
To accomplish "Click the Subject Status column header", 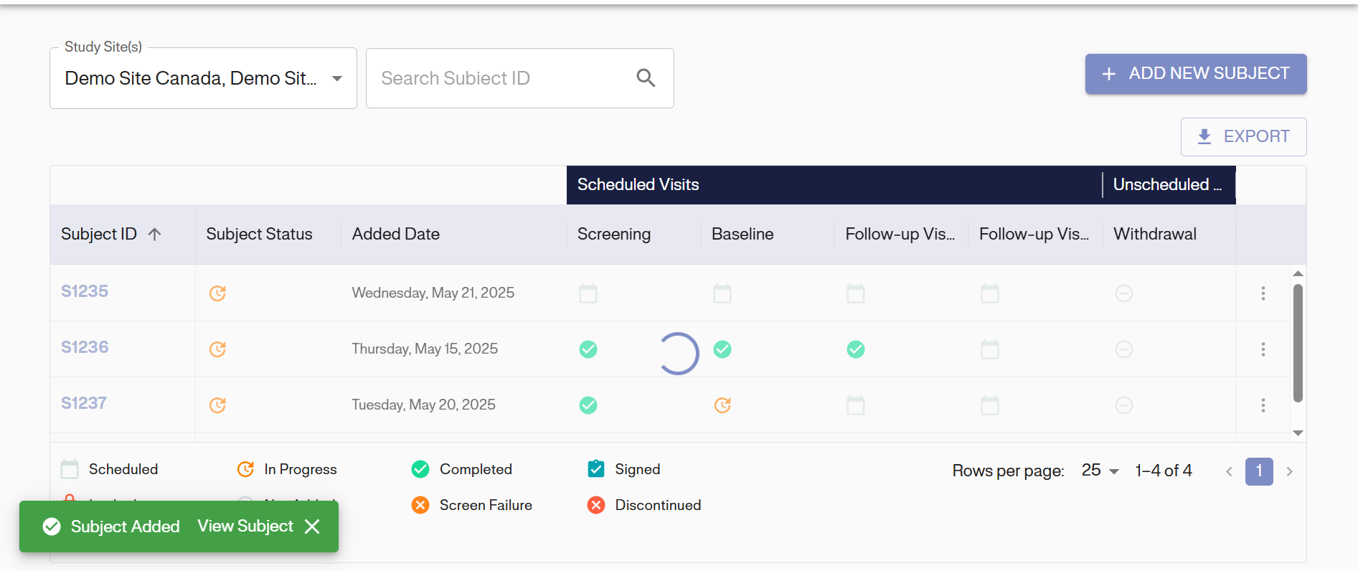I will point(259,234).
